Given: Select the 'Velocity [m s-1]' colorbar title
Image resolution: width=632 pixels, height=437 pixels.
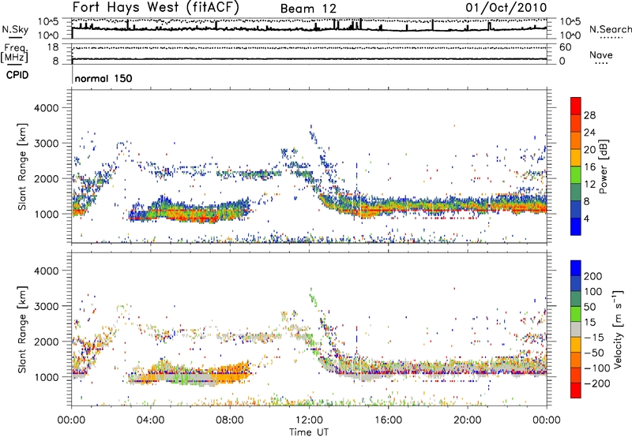Looking at the screenshot, I should 618,328.
